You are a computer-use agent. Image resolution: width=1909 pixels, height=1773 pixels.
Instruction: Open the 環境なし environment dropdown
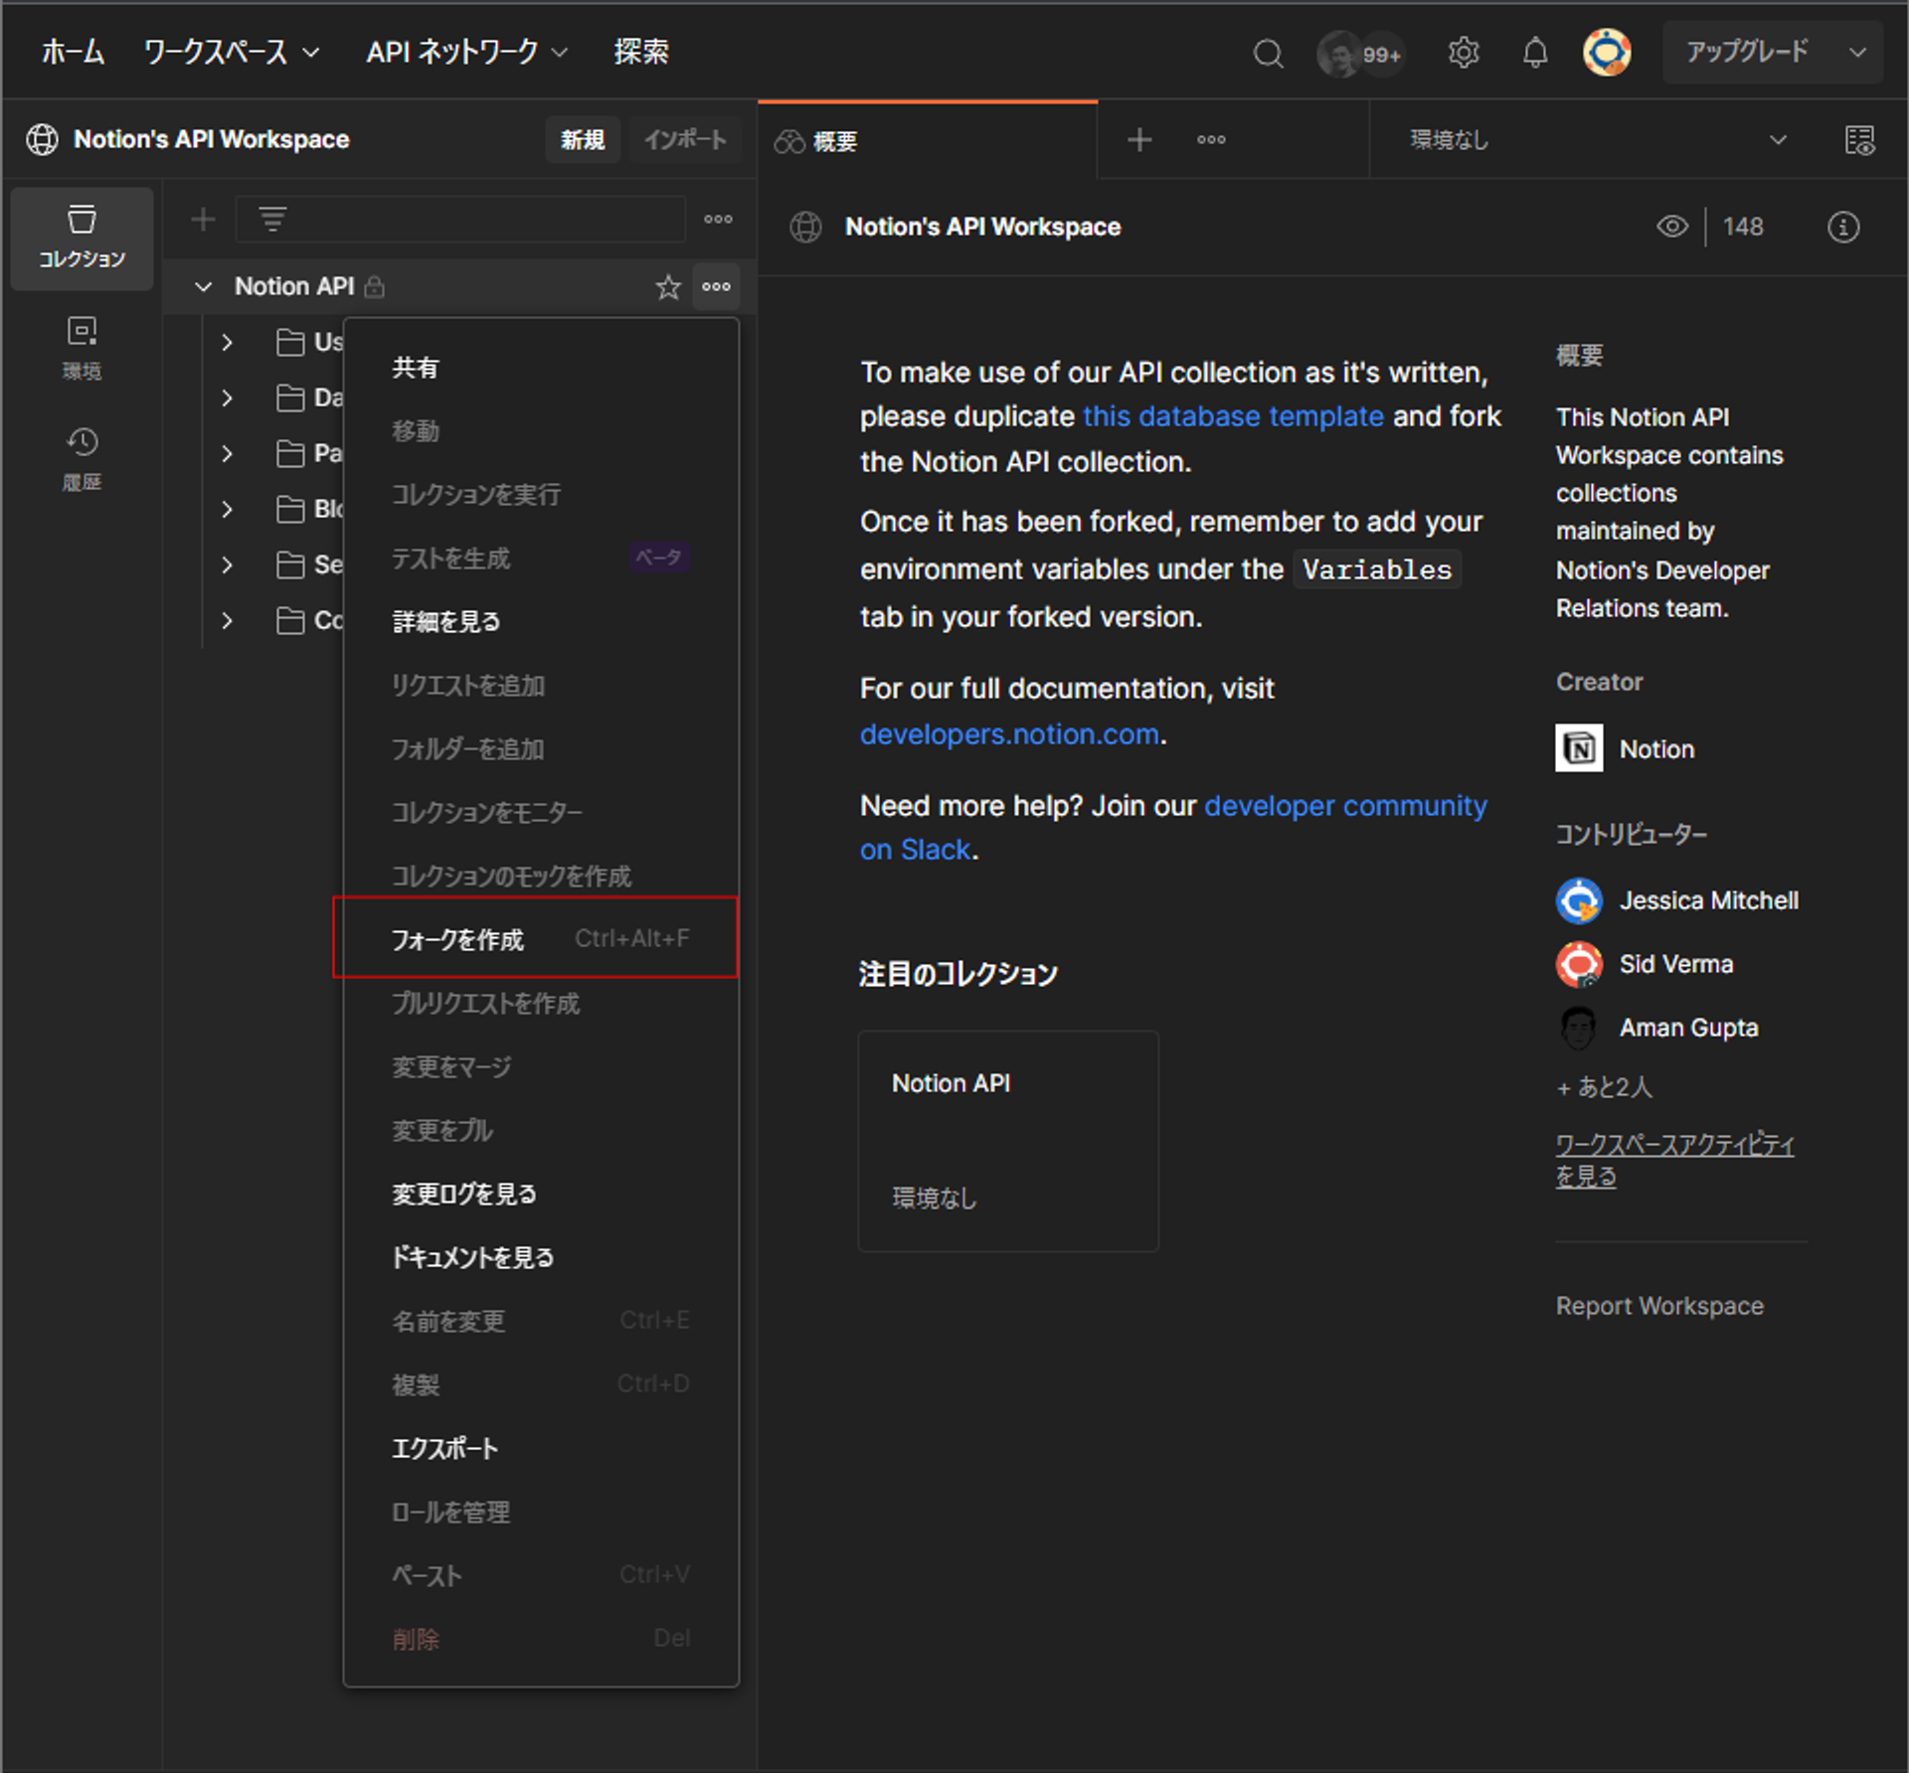1591,139
